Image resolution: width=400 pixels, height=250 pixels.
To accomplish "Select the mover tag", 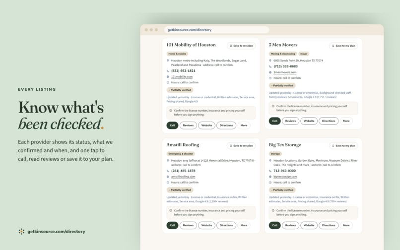I will (304, 54).
